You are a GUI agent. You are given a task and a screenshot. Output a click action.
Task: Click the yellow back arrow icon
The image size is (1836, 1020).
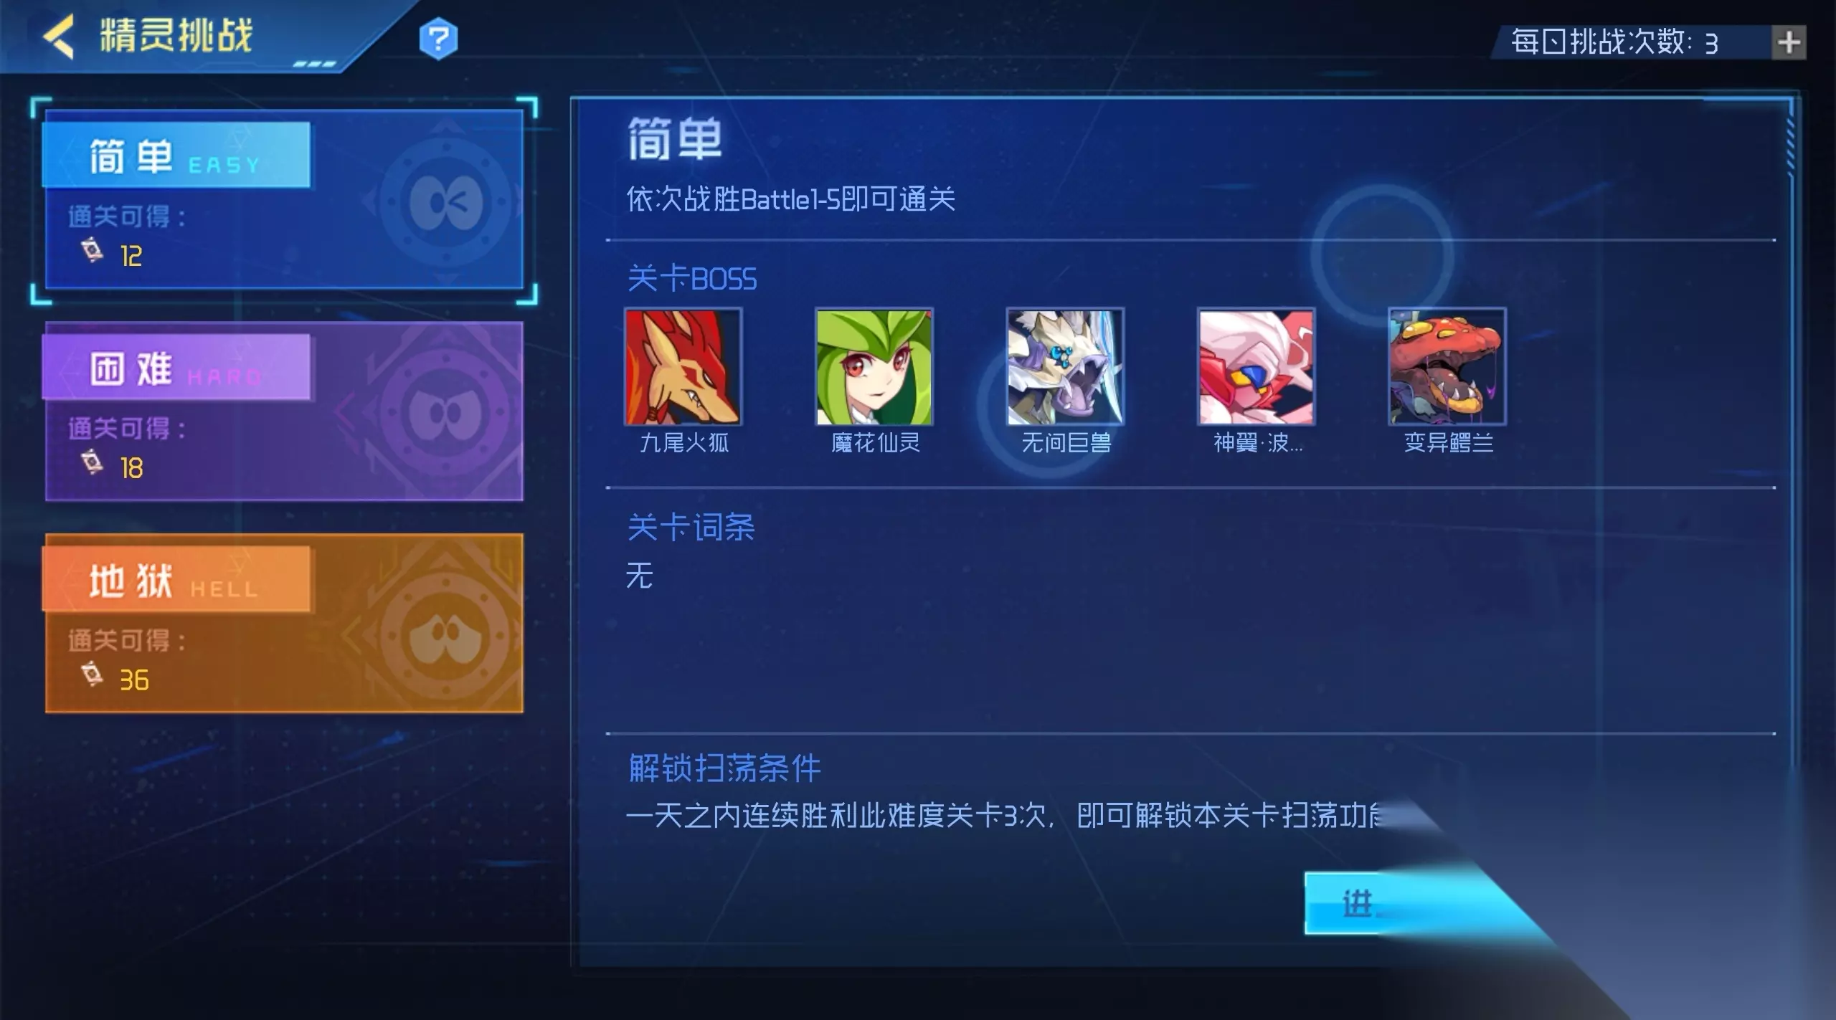[x=59, y=37]
